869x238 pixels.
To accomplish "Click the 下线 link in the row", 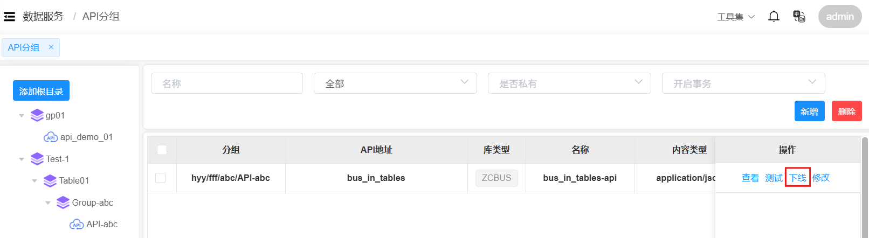I will (x=797, y=178).
